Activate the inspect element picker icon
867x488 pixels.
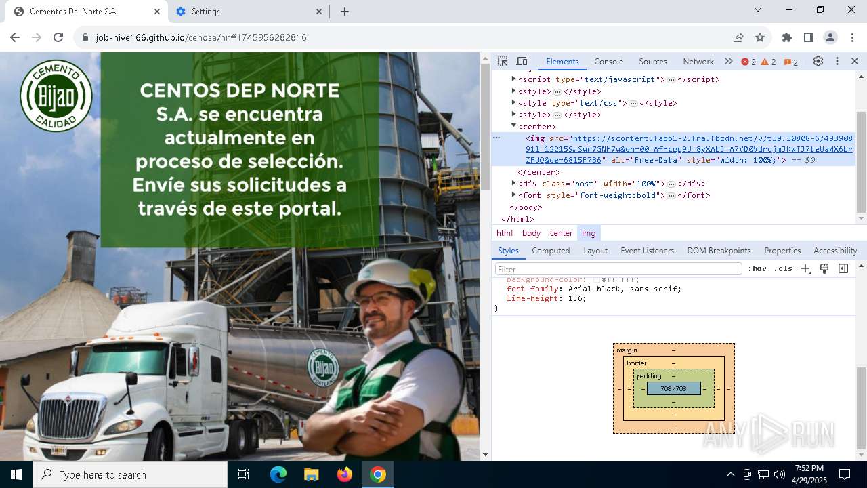tap(503, 61)
